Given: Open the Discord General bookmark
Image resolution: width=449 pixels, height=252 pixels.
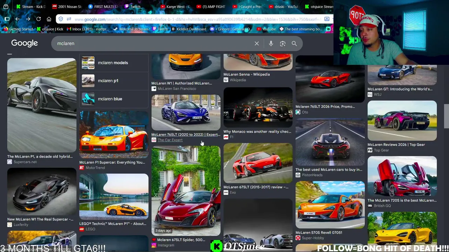Looking at the screenshot, I should [x=232, y=29].
